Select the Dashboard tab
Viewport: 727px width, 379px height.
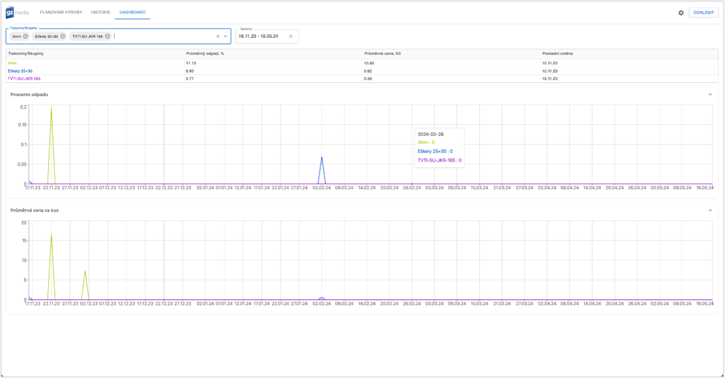(132, 12)
